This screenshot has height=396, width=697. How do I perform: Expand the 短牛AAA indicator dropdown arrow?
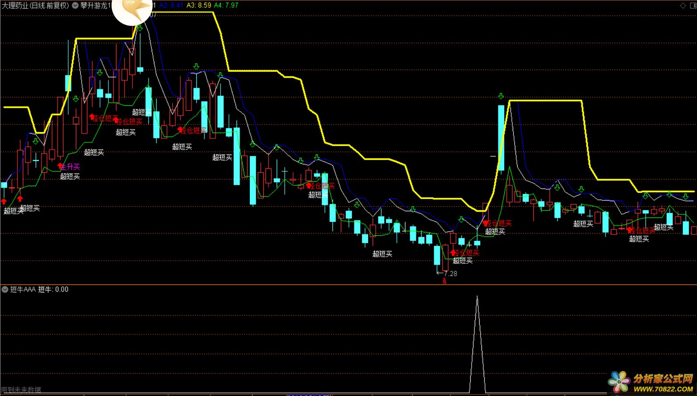tap(5, 289)
